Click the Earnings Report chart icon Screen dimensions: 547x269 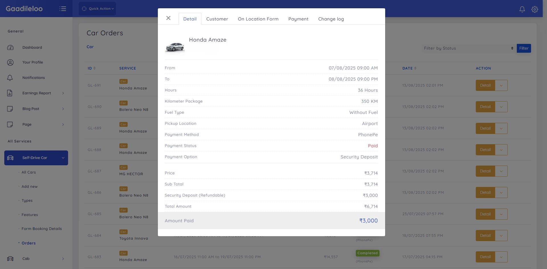[x=10, y=93]
